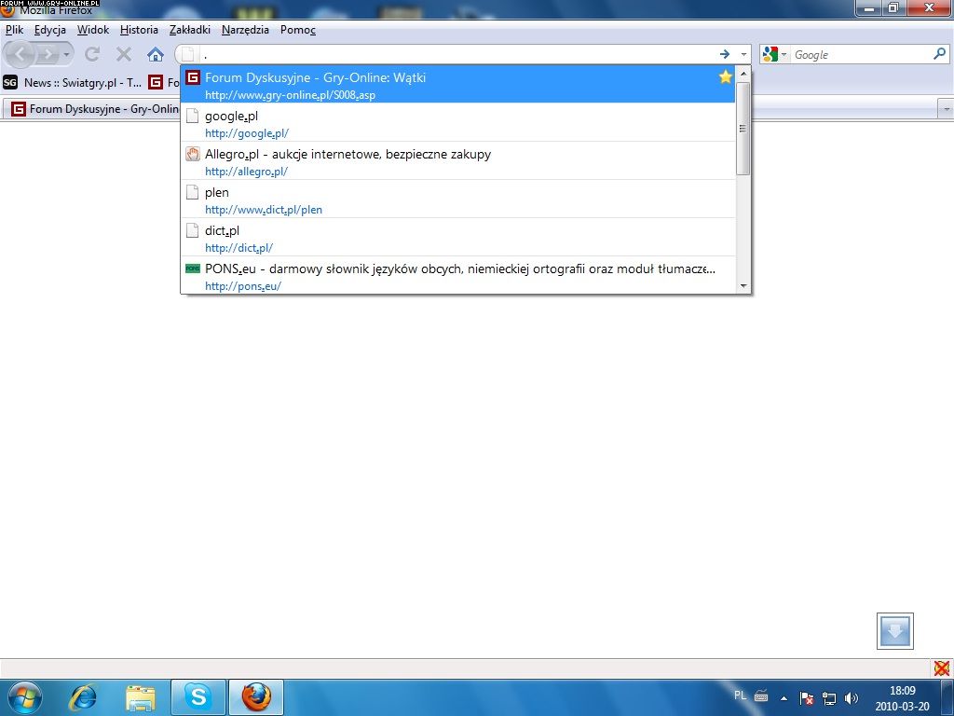Open the Edycja menu
Viewport: 954px width, 716px height.
(x=50, y=30)
